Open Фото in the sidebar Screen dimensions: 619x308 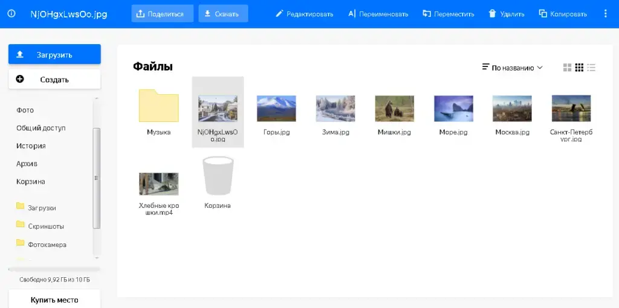25,110
